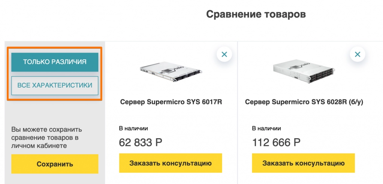This screenshot has width=383, height=184.
Task: Click the save comparison hint text
Action: [x=47, y=137]
